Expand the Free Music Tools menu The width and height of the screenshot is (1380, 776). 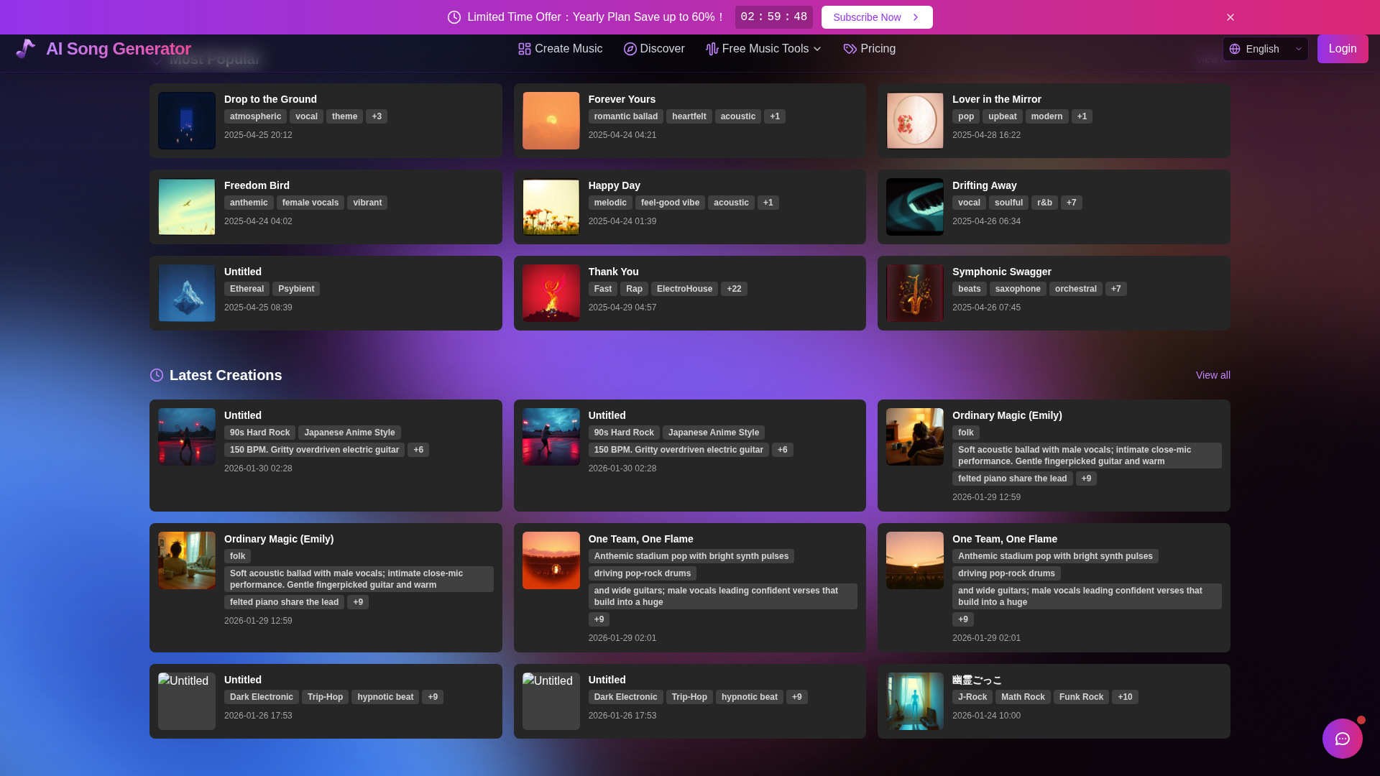(763, 49)
